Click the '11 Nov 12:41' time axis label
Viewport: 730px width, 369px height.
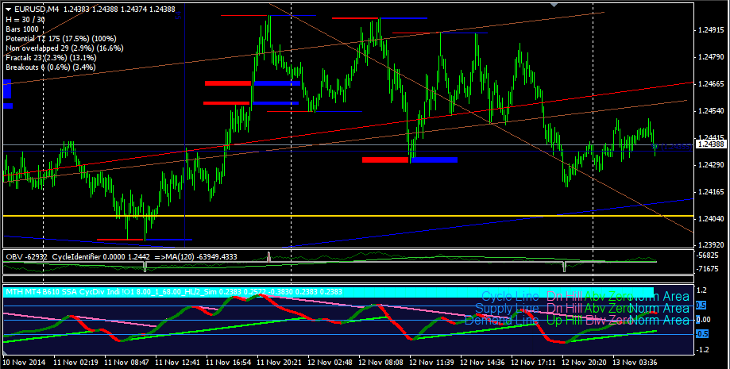tap(177, 362)
